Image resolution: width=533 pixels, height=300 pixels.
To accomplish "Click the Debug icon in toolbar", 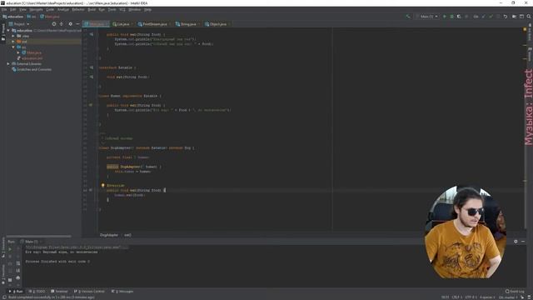I will pyautogui.click(x=451, y=17).
